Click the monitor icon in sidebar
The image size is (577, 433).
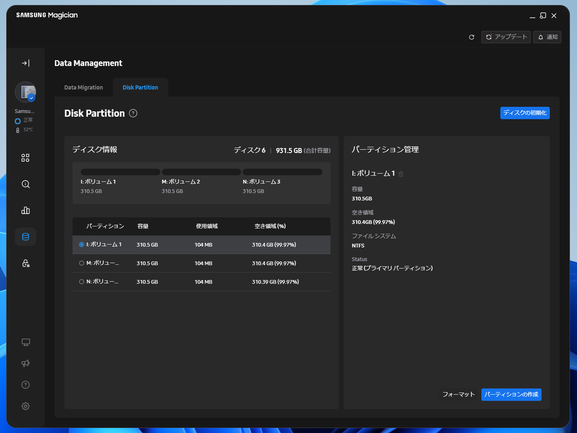26,342
